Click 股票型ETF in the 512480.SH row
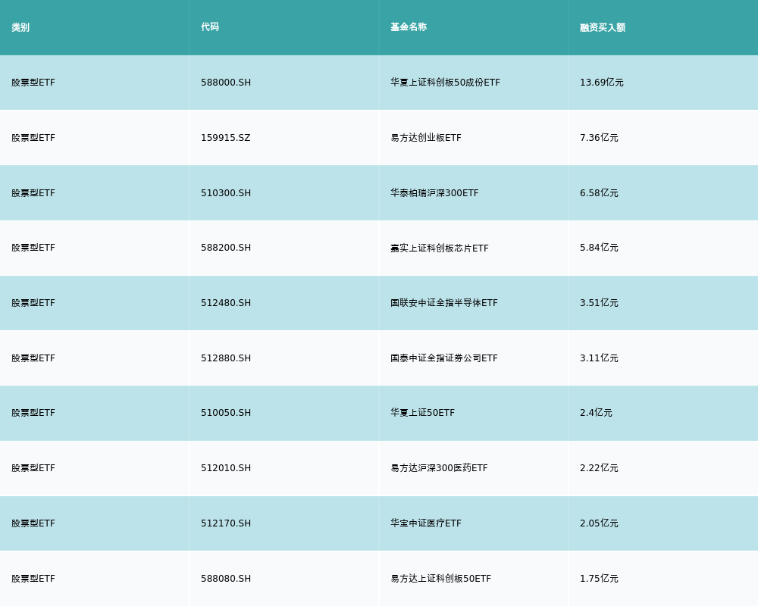 point(33,303)
